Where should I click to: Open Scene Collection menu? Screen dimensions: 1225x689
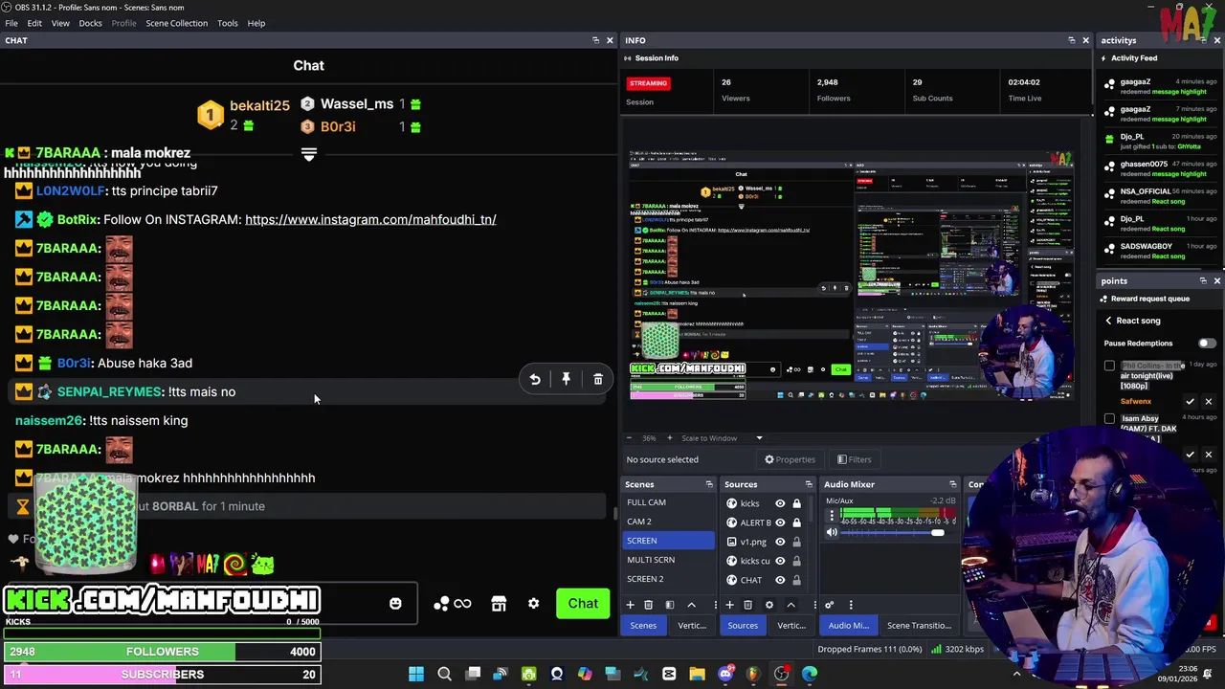click(176, 23)
